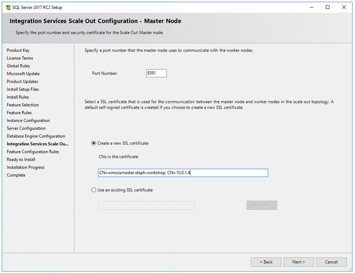Select Use an existing SSL certificate option

[94, 190]
